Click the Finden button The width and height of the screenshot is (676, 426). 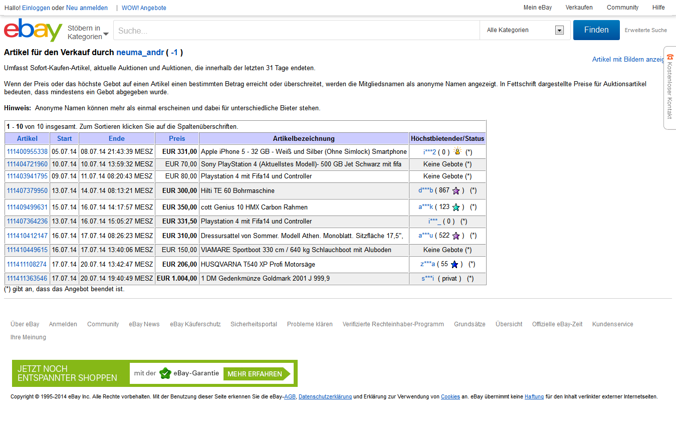pyautogui.click(x=596, y=30)
